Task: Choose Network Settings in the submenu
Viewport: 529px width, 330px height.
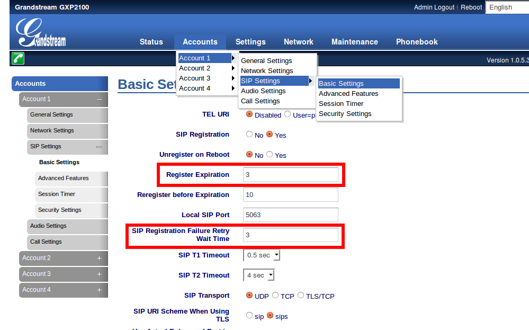Action: 277,71
